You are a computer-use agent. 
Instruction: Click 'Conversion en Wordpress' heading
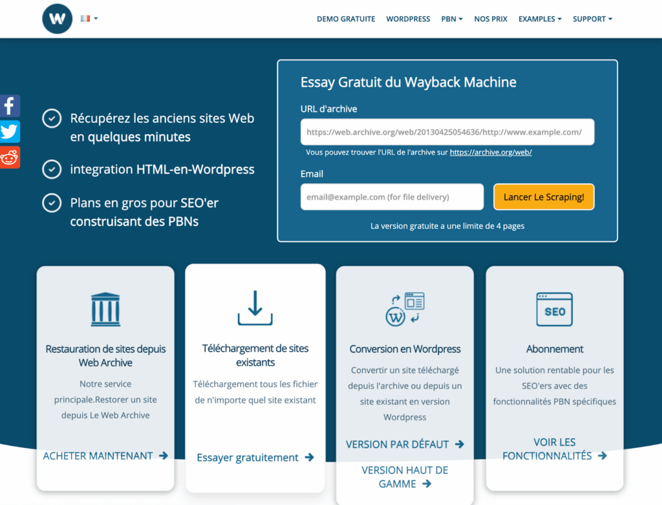pyautogui.click(x=405, y=349)
